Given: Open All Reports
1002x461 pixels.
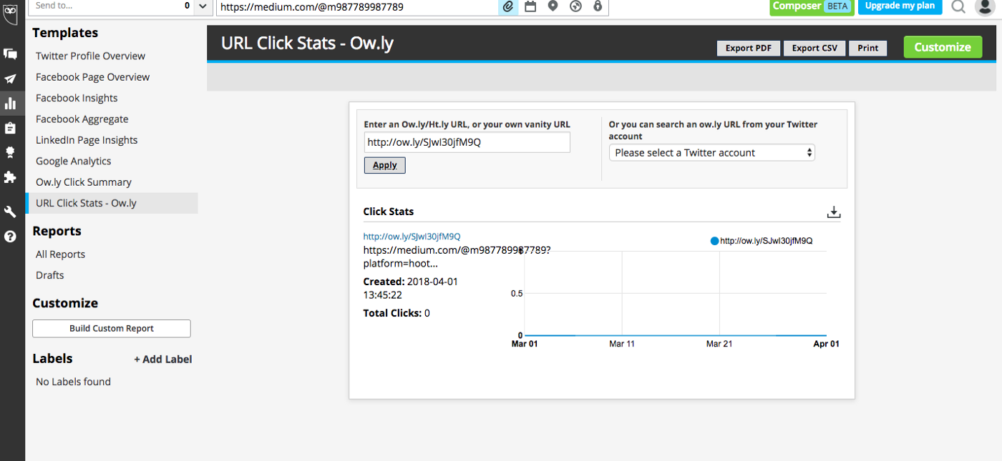Looking at the screenshot, I should tap(60, 254).
